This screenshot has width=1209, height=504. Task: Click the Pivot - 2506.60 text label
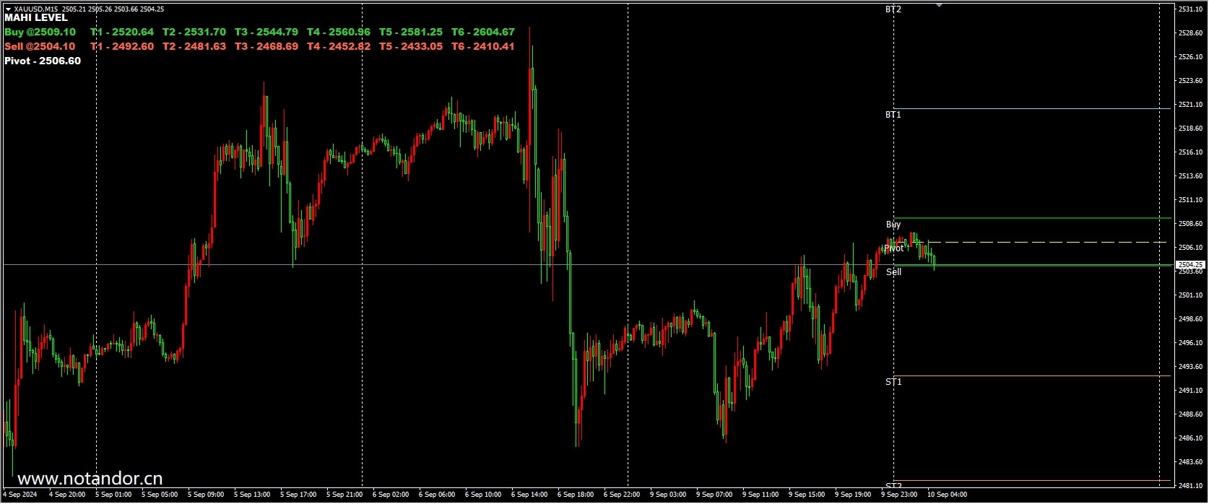pos(43,61)
